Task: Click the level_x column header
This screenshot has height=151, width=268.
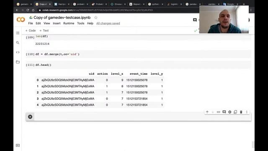Action: [x=117, y=74]
